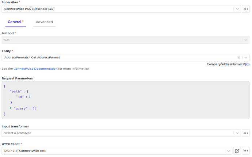The width and height of the screenshot is (252, 157).
Task: Click the ConnectWise PSA Subscriber field
Action: pos(117,9)
